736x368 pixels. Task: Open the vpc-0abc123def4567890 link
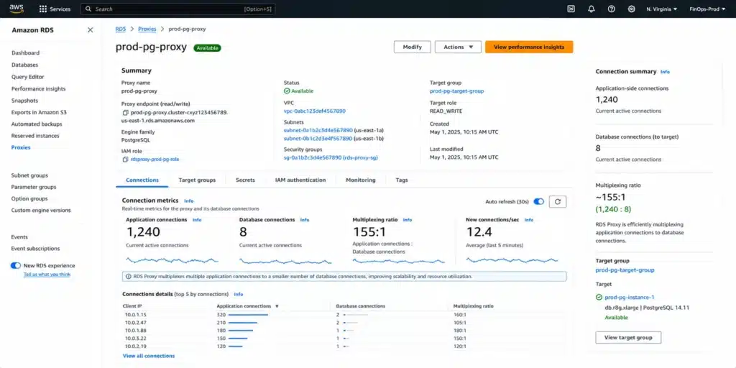pyautogui.click(x=315, y=111)
